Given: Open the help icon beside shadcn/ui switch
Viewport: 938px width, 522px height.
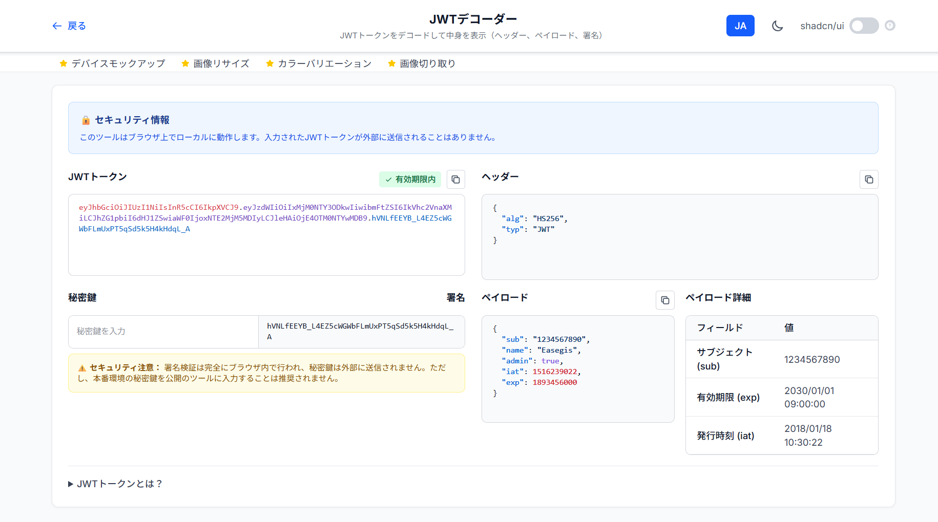Looking at the screenshot, I should pyautogui.click(x=890, y=26).
